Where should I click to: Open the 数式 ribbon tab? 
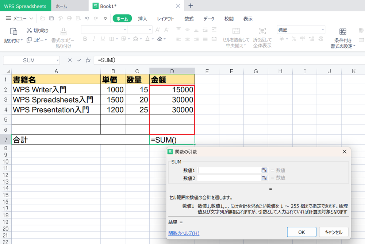tap(189, 19)
